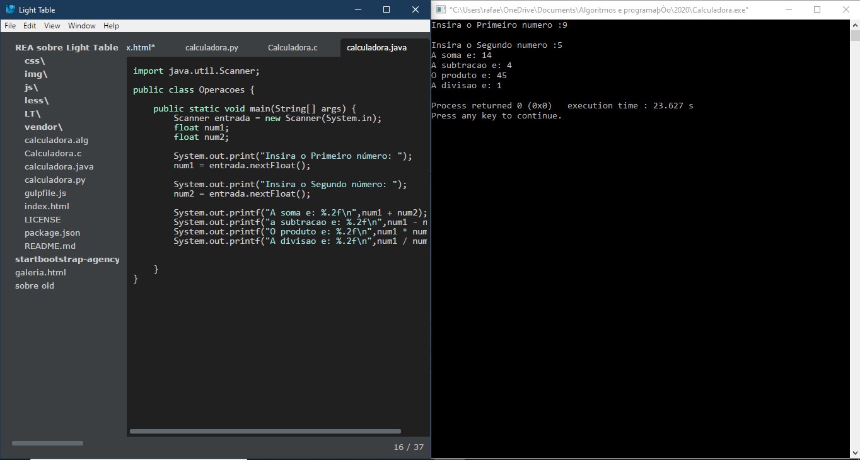Expand the LT\ folder

pos(32,113)
